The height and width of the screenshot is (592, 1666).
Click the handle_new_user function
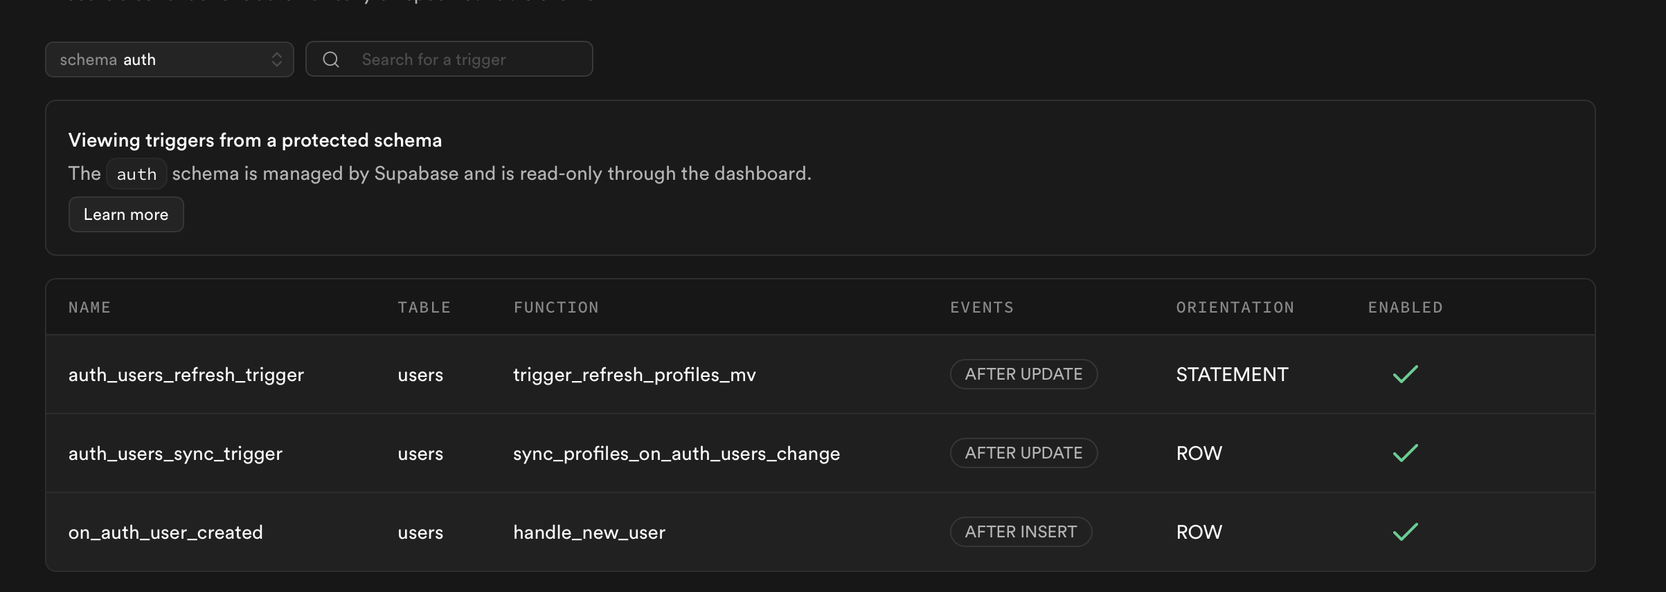click(x=589, y=533)
